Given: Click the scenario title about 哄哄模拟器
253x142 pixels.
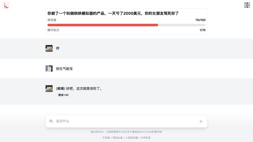Looking at the screenshot, I should tap(113, 14).
